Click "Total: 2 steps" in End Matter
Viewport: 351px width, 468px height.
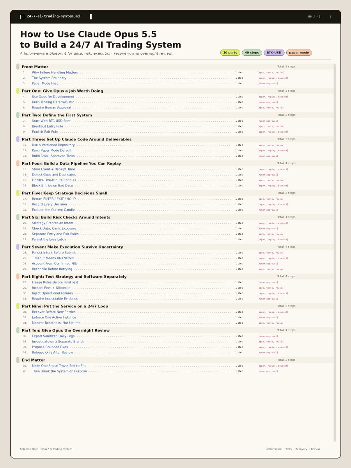[286, 360]
